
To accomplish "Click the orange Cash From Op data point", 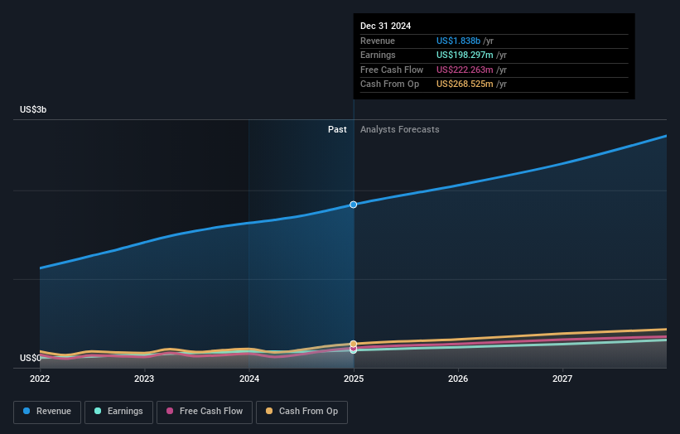I will tap(354, 344).
